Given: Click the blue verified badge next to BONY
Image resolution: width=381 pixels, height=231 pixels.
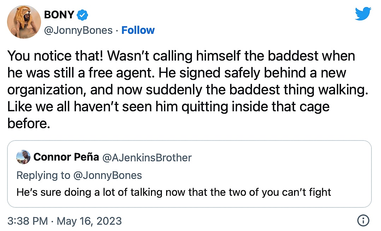Looking at the screenshot, I should [82, 15].
